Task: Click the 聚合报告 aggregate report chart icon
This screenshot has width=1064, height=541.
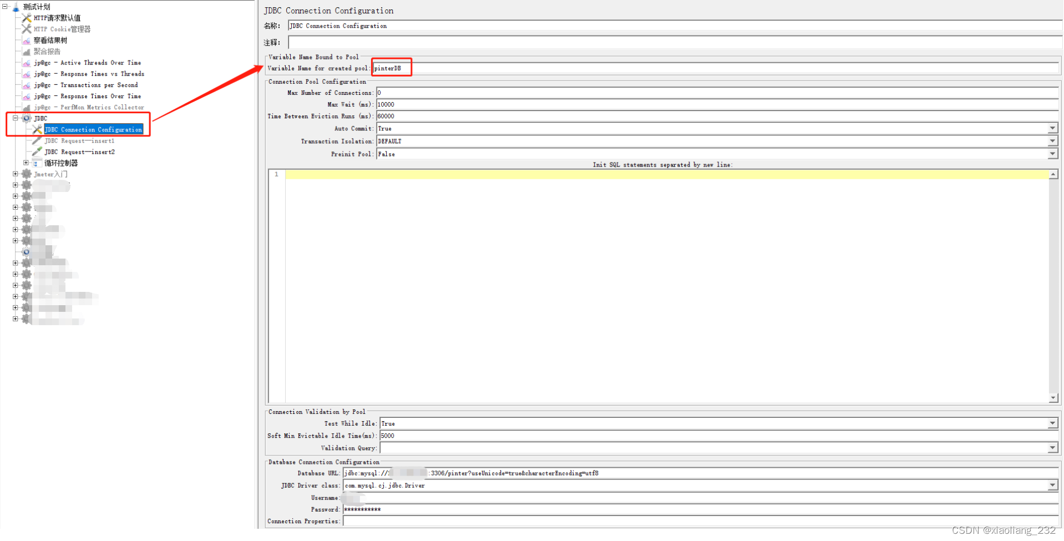Action: pos(26,51)
